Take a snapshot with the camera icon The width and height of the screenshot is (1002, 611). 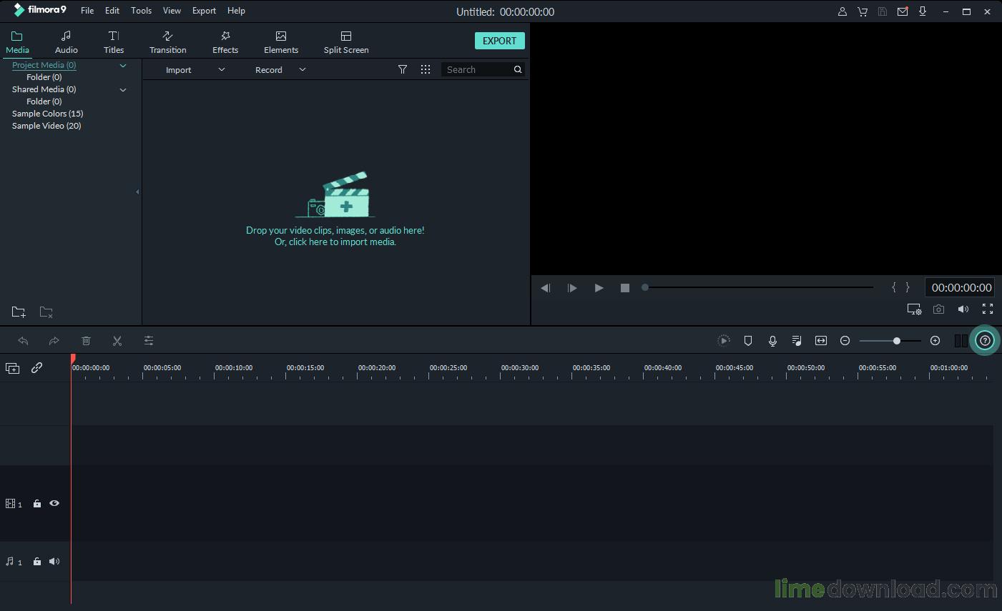pos(938,309)
